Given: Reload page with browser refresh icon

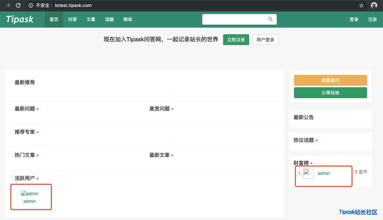Looking at the screenshot, I should [x=18, y=5].
